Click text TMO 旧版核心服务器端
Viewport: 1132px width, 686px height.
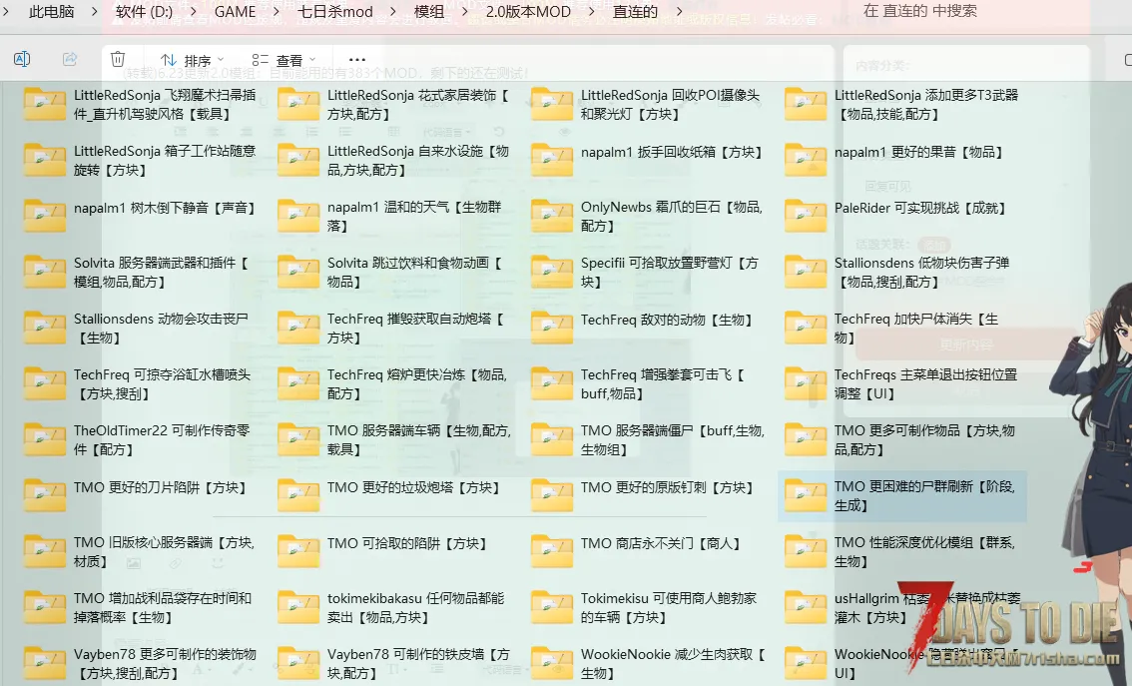(164, 551)
